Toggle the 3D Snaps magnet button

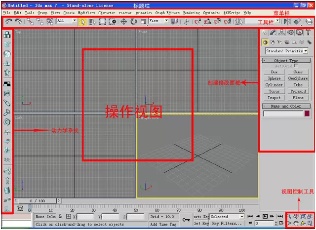point(197,22)
